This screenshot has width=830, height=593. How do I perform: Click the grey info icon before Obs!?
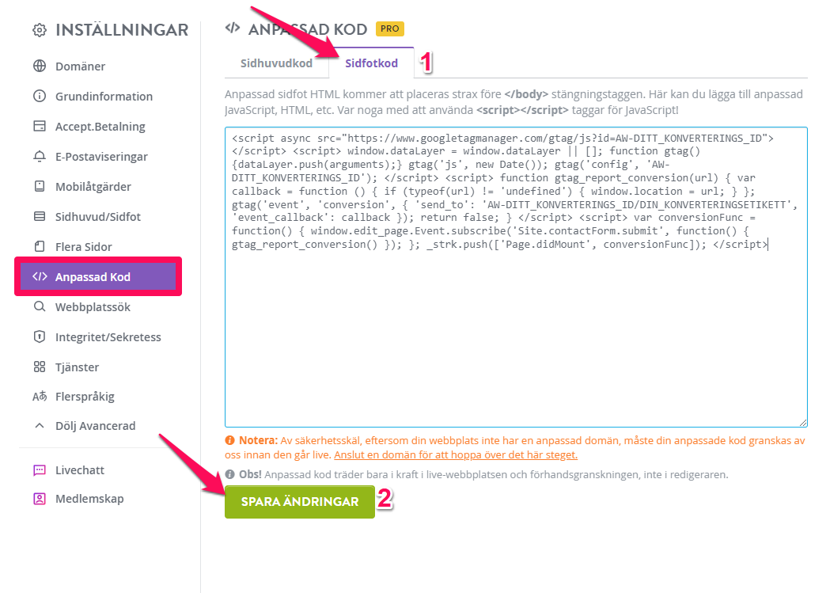click(229, 474)
